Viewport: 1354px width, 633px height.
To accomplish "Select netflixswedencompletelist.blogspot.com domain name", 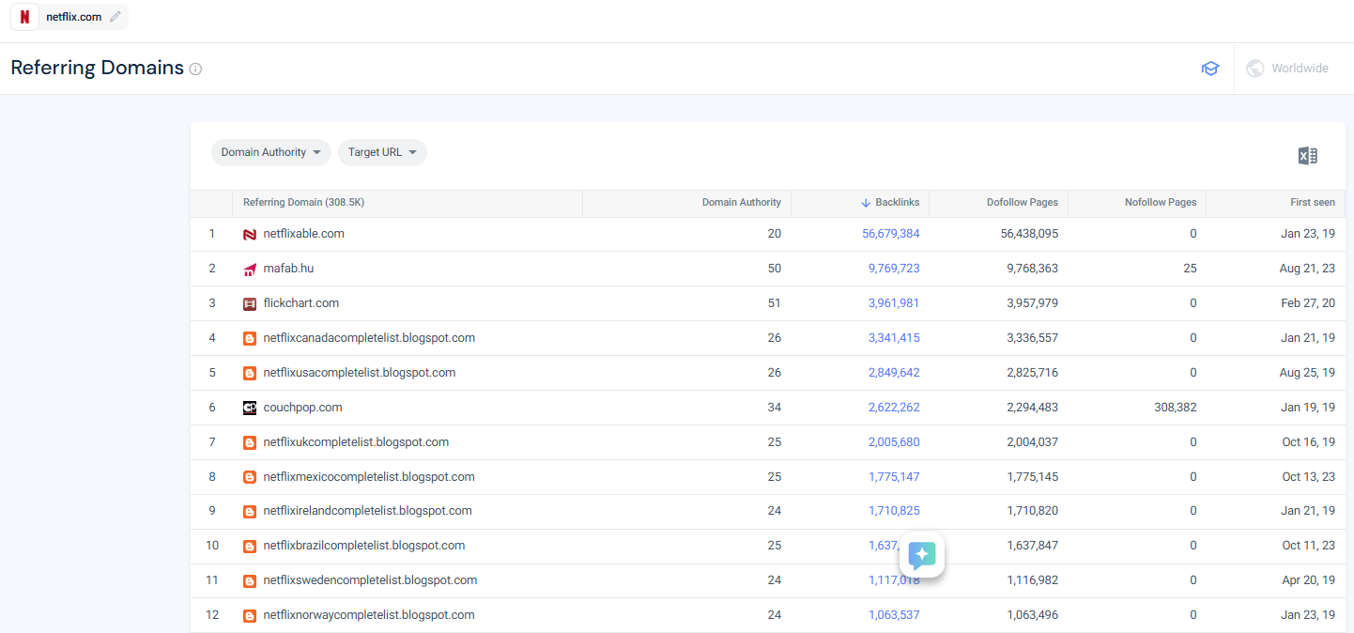I will click(x=370, y=581).
